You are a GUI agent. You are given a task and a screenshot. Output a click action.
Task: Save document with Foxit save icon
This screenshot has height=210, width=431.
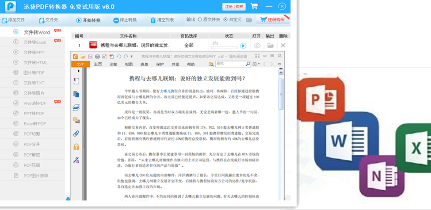[x=90, y=56]
